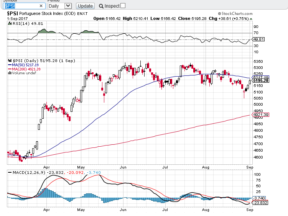Click the Close 5195.28 header value
This screenshot has width=288, height=216.
[x=192, y=18]
